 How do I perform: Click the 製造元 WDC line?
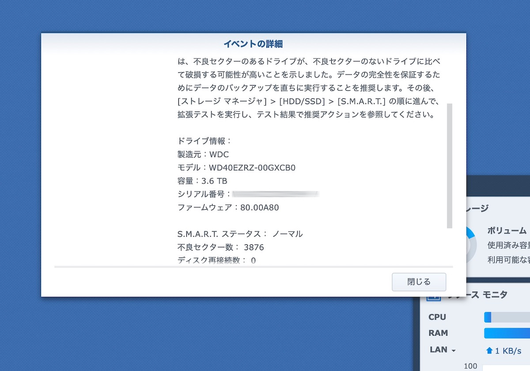tap(203, 154)
